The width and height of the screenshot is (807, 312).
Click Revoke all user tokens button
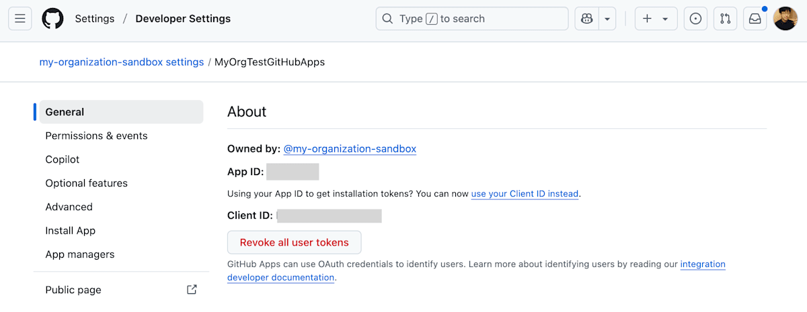pyautogui.click(x=295, y=242)
